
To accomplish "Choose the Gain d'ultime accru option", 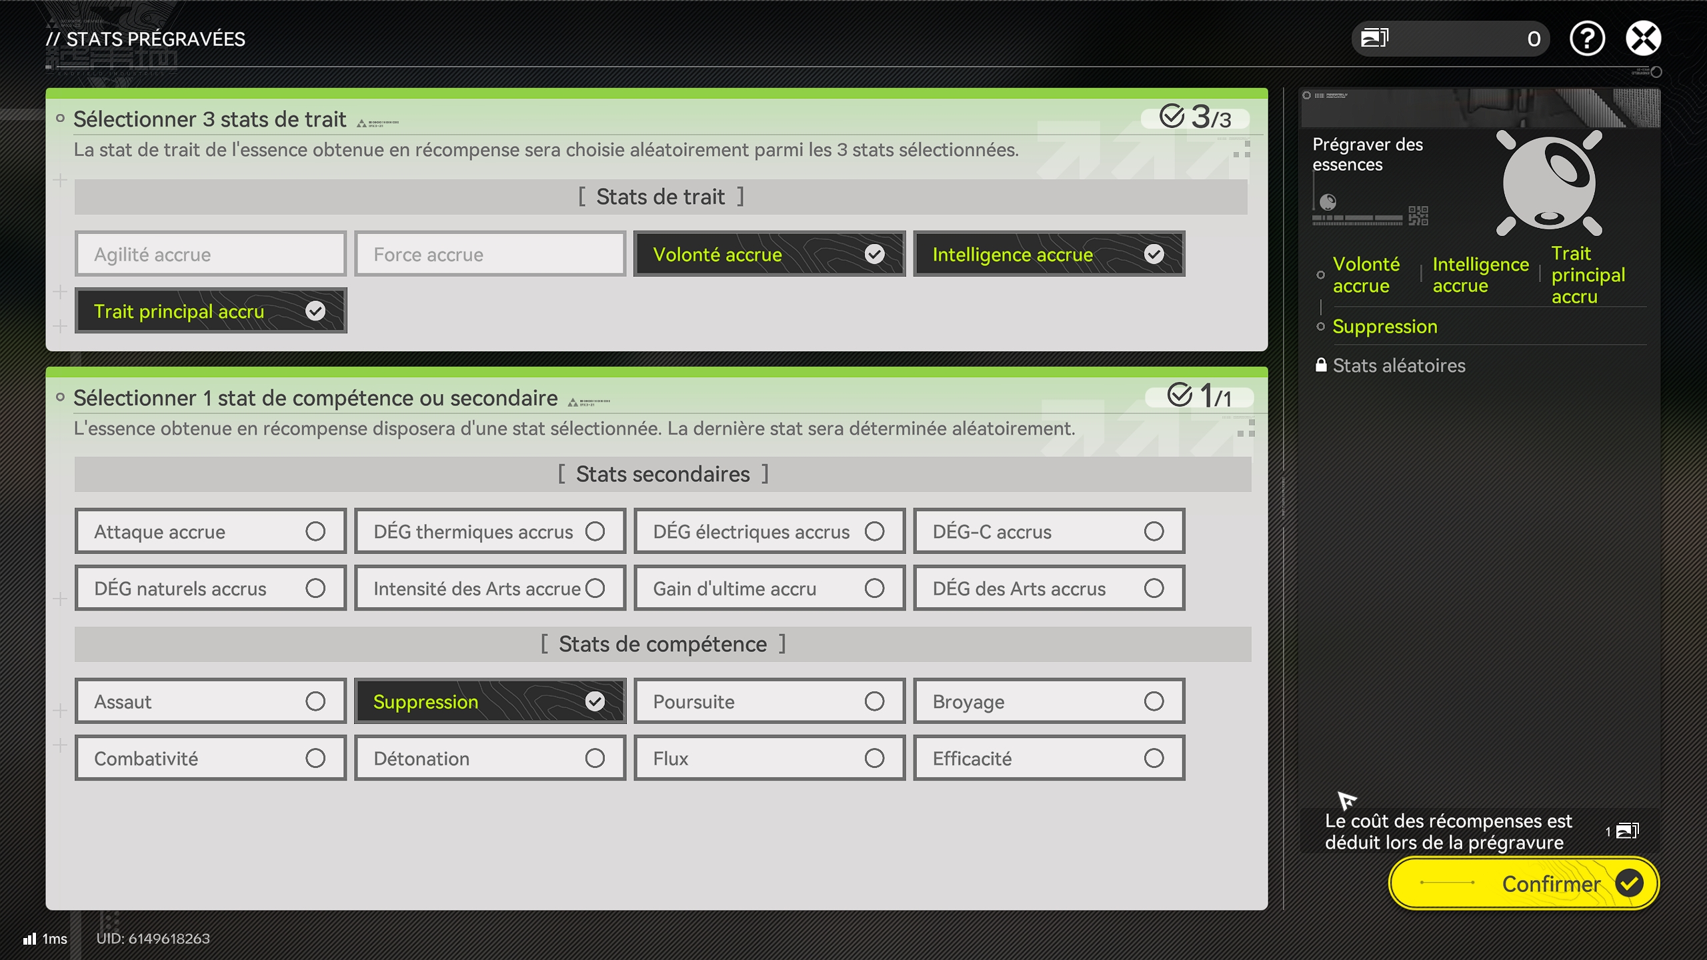I will pyautogui.click(x=769, y=588).
